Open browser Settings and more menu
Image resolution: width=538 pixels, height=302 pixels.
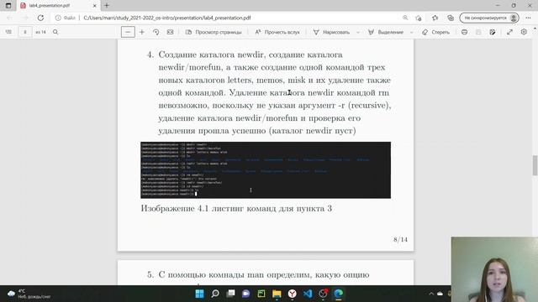[x=528, y=18]
